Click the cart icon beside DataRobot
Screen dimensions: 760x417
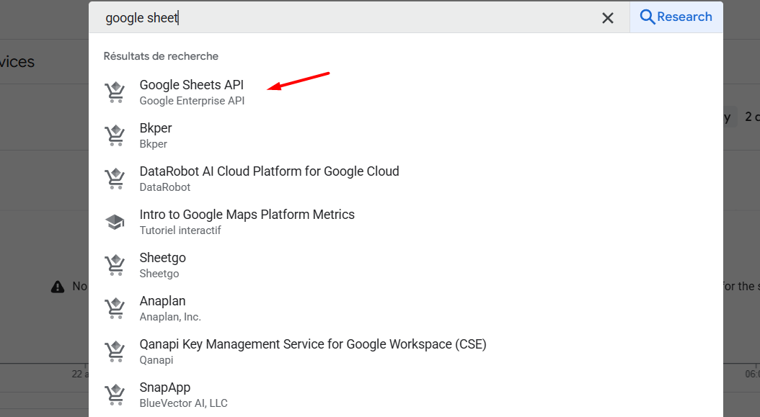115,178
